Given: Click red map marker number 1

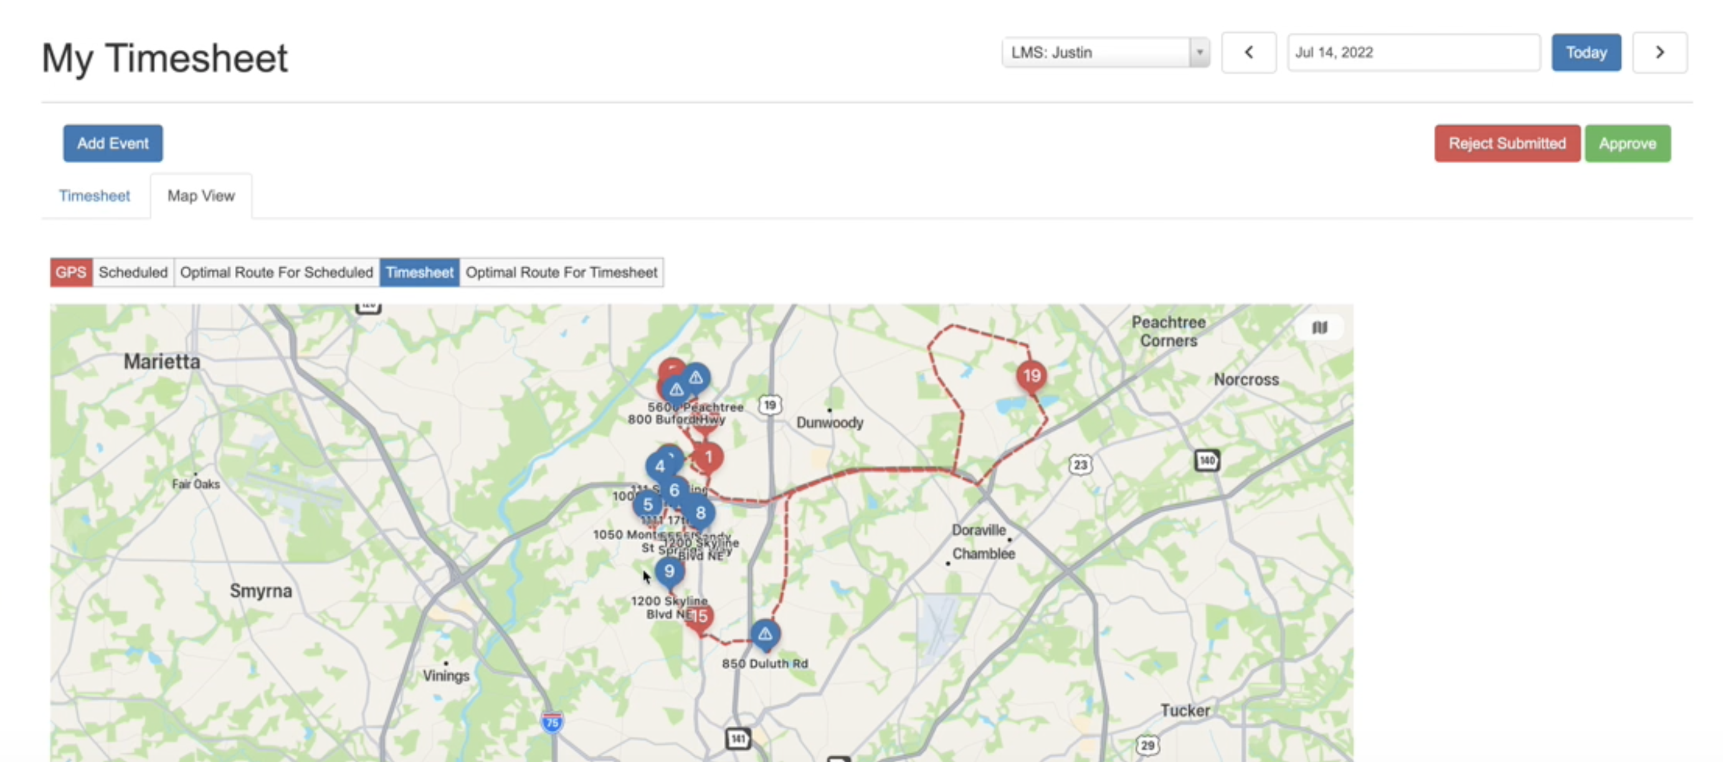Looking at the screenshot, I should (x=708, y=457).
